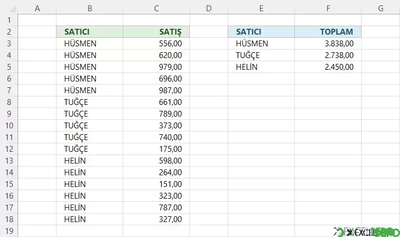400x237 pixels.
Task: Click the green SATICI header cell
Action: (x=90, y=32)
